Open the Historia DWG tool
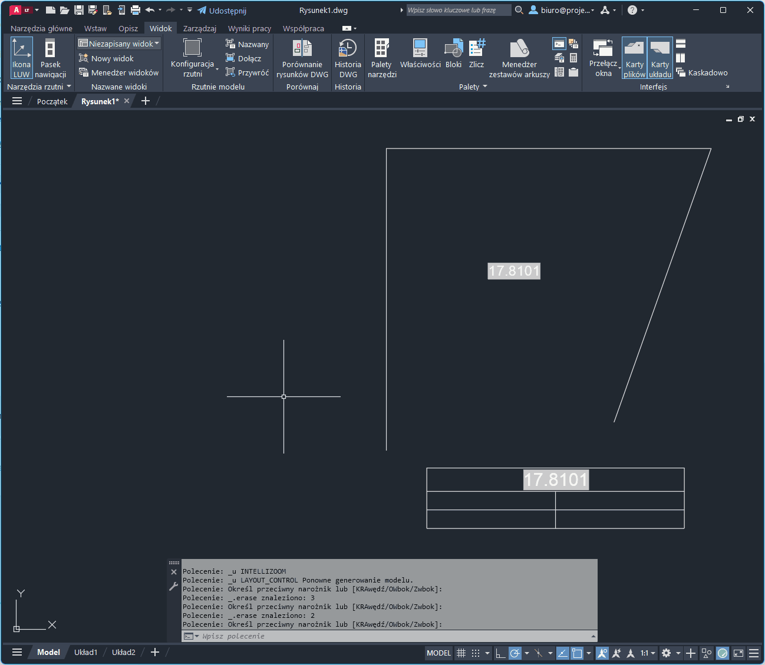765x665 pixels. tap(348, 58)
